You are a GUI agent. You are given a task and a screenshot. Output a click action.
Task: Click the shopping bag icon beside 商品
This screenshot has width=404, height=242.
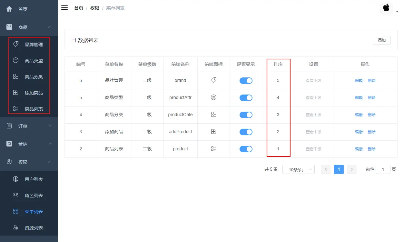(9, 27)
